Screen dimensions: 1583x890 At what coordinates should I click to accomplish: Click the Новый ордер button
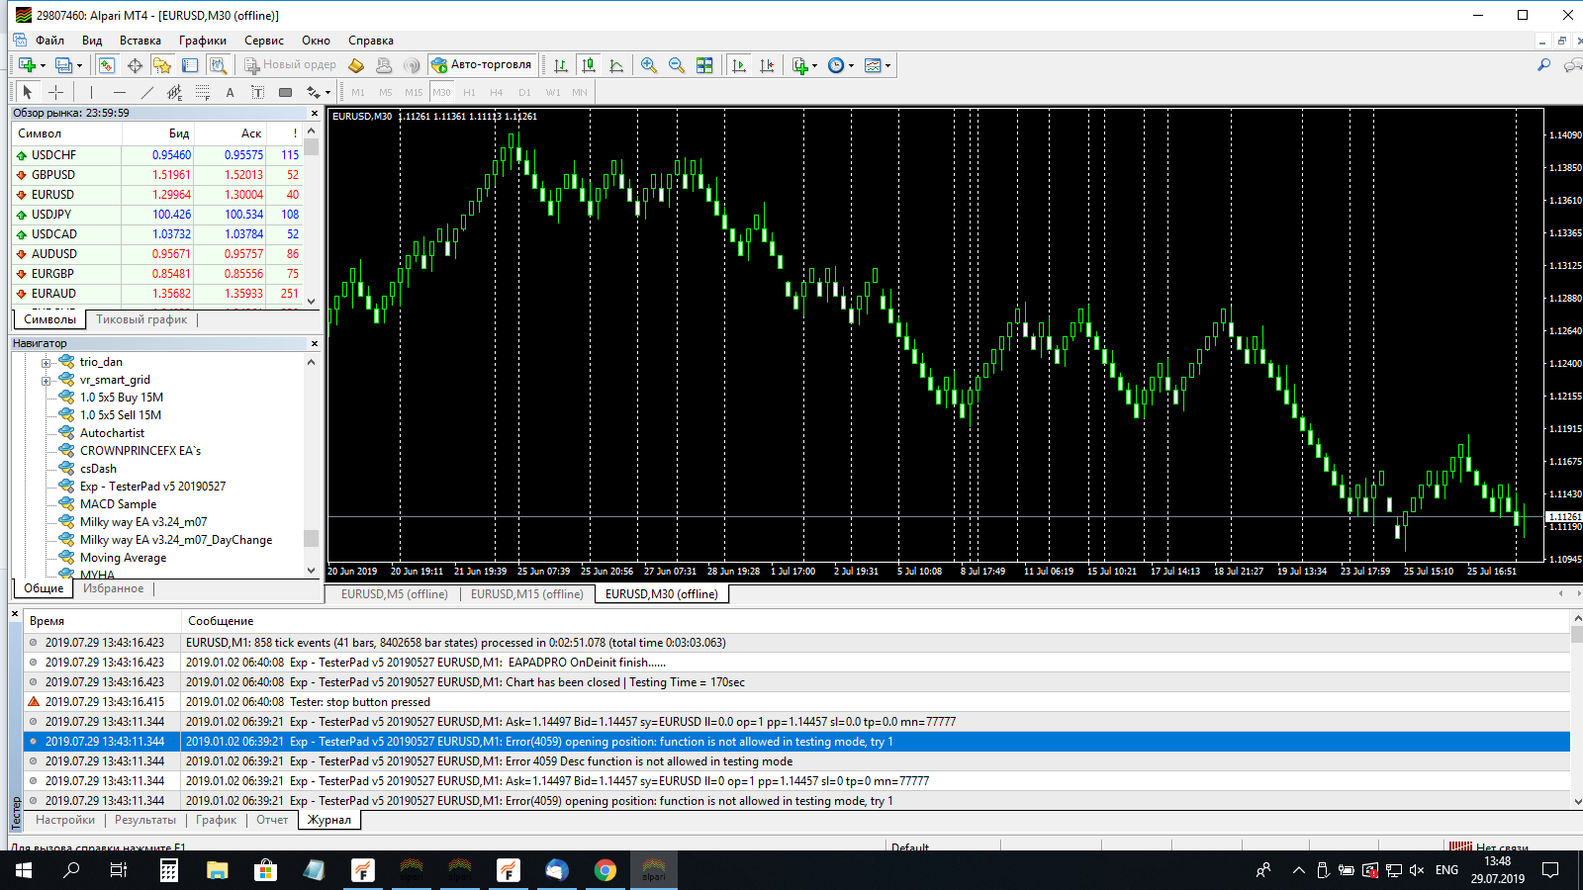tap(291, 65)
